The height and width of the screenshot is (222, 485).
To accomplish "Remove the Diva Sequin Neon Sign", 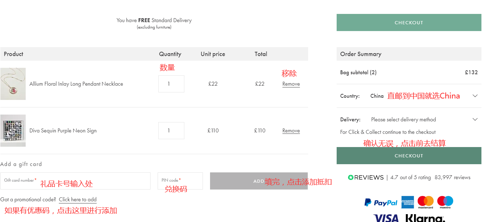I will [291, 131].
